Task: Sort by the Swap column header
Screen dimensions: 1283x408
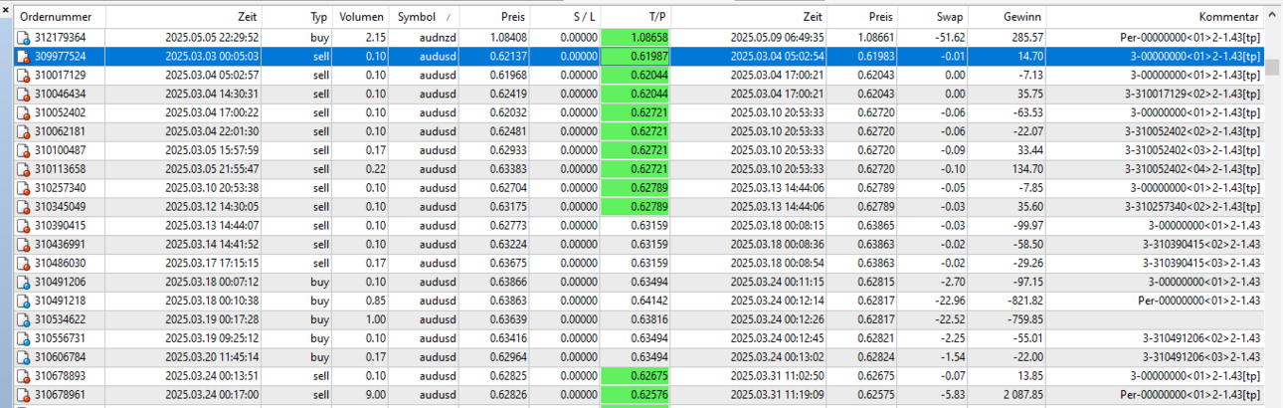Action: [x=934, y=18]
